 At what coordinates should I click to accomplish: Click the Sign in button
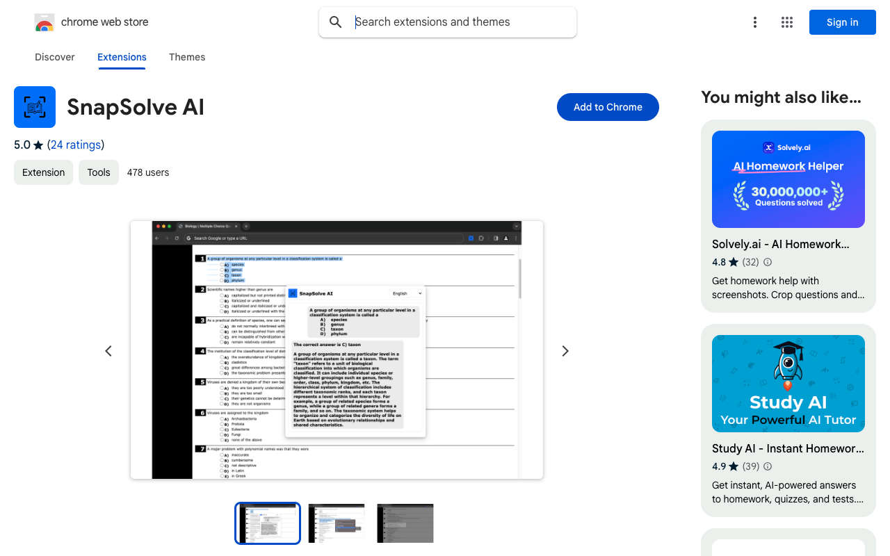843,22
